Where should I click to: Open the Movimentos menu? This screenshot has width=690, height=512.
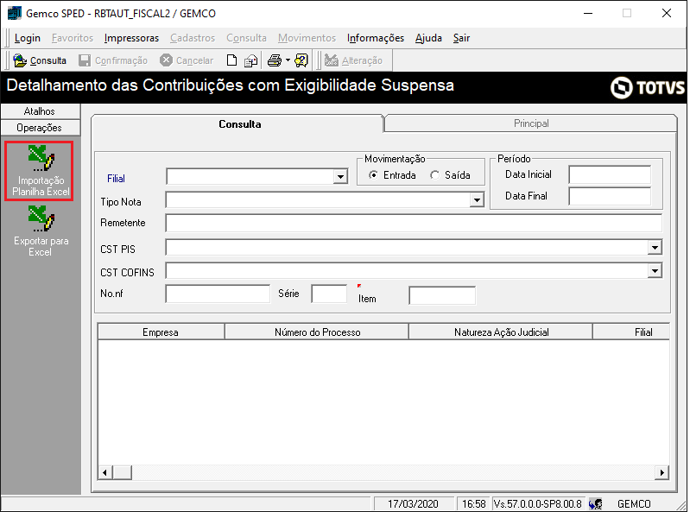pyautogui.click(x=307, y=38)
